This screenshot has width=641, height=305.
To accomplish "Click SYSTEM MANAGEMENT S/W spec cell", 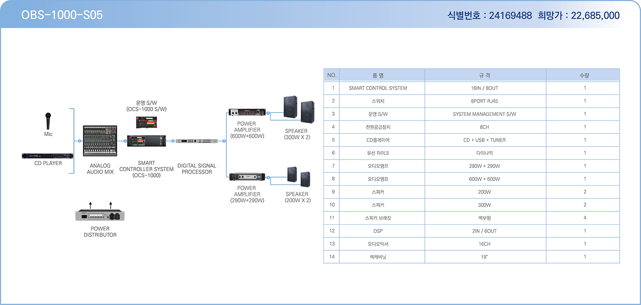I will click(485, 114).
